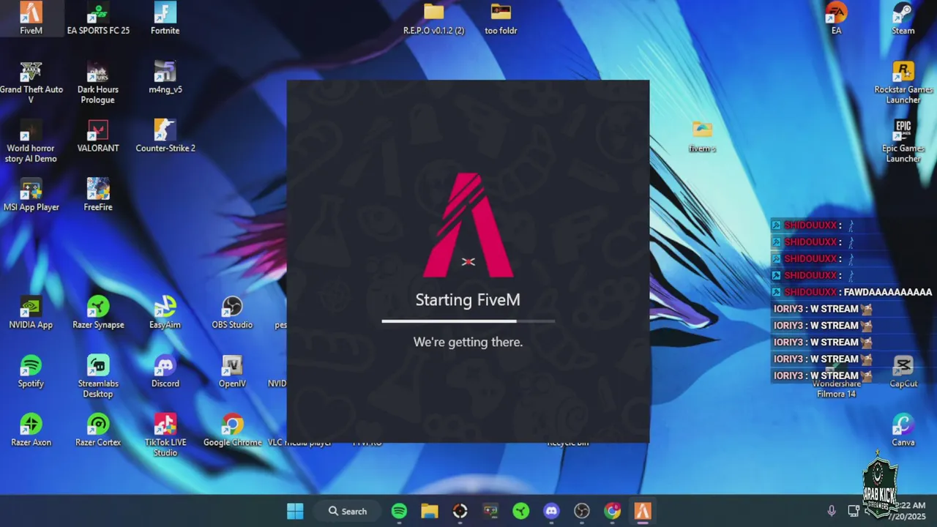Open Google Chrome from the taskbar
937x527 pixels.
612,511
